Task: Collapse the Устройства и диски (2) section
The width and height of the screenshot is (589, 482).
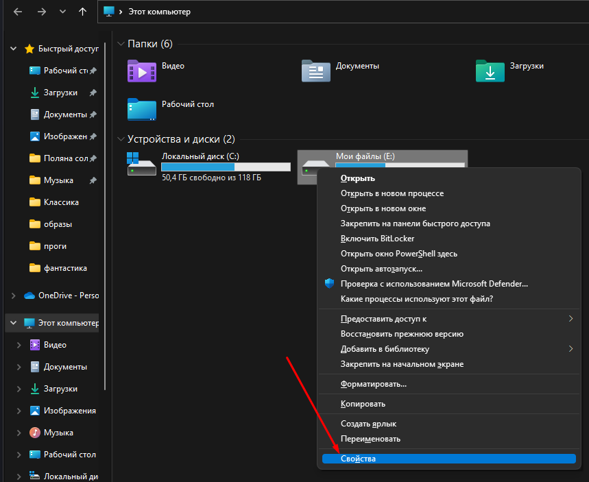Action: [x=121, y=138]
